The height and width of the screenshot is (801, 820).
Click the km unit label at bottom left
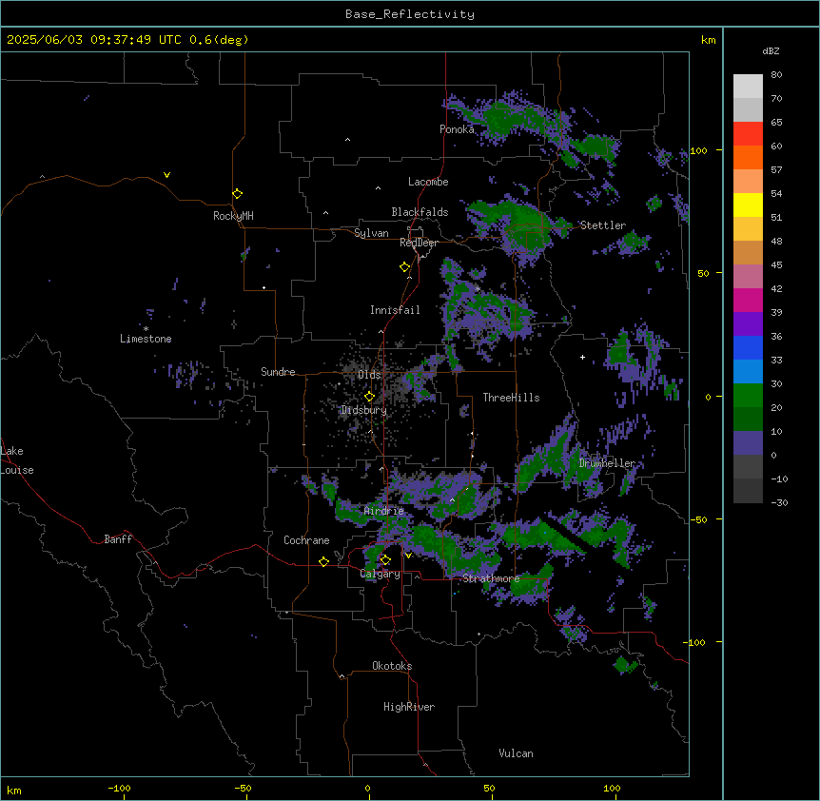tap(14, 791)
